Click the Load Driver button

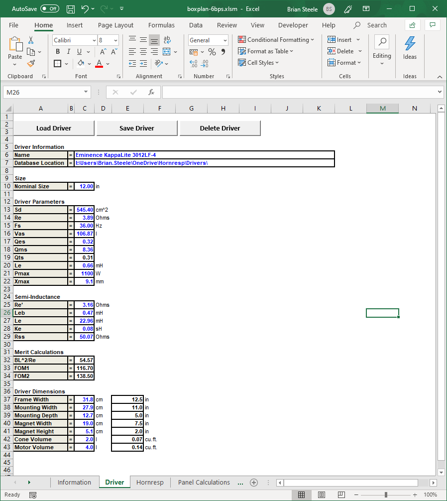click(x=54, y=128)
